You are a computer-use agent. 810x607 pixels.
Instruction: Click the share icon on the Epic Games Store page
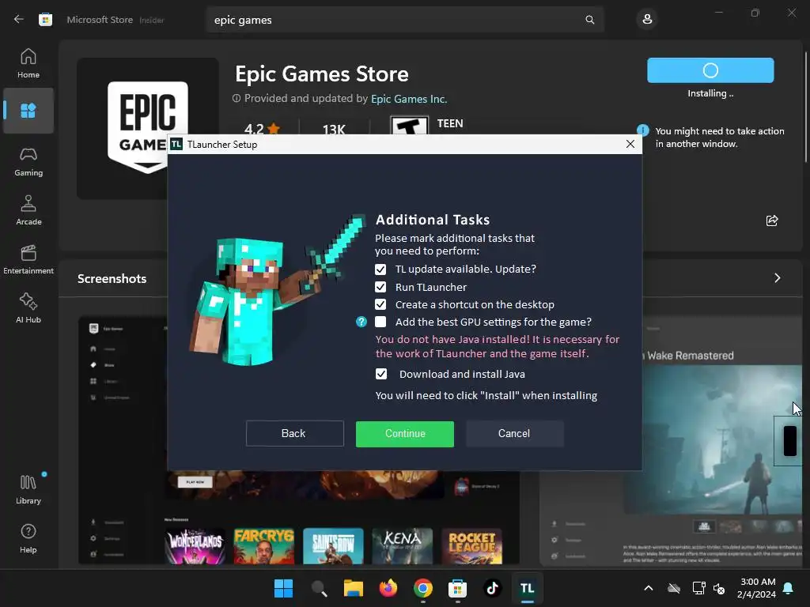[772, 221]
